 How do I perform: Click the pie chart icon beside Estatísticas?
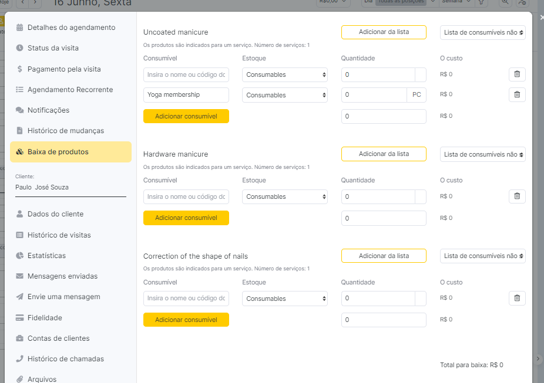pyautogui.click(x=20, y=256)
